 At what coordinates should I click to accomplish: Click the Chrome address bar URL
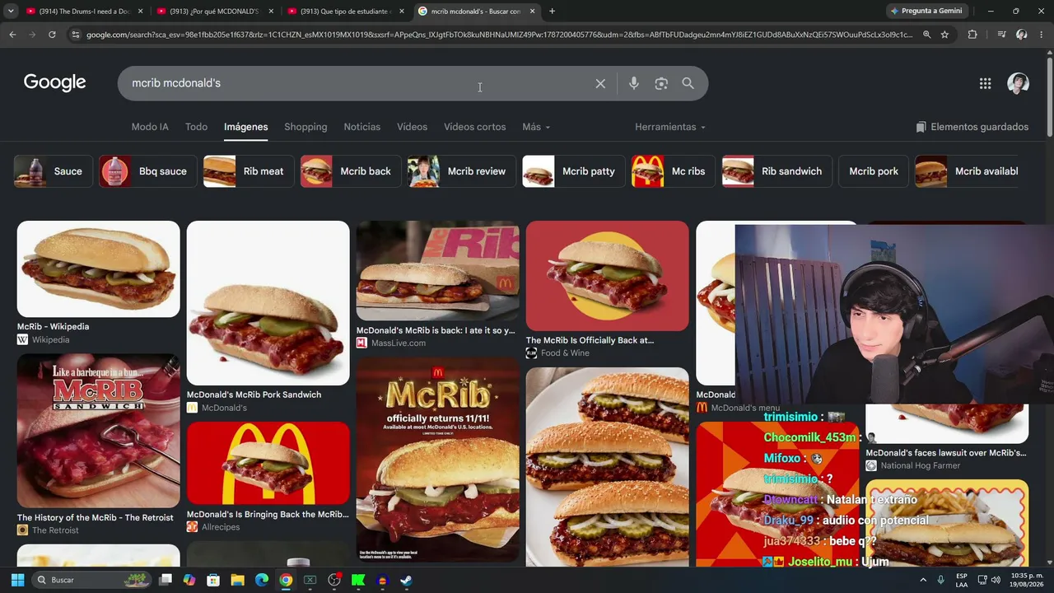pos(499,35)
